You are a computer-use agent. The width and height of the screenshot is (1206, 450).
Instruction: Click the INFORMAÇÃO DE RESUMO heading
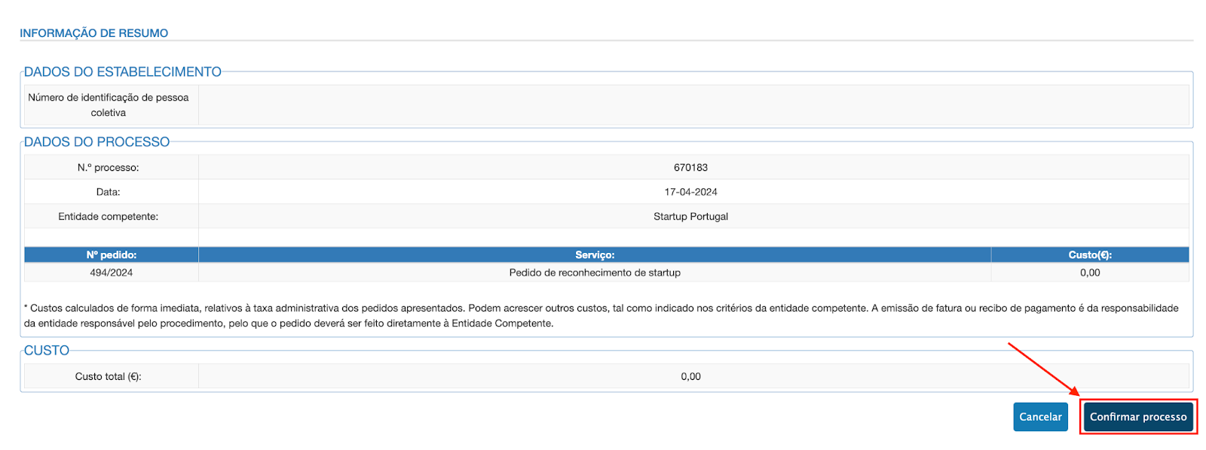tap(94, 33)
